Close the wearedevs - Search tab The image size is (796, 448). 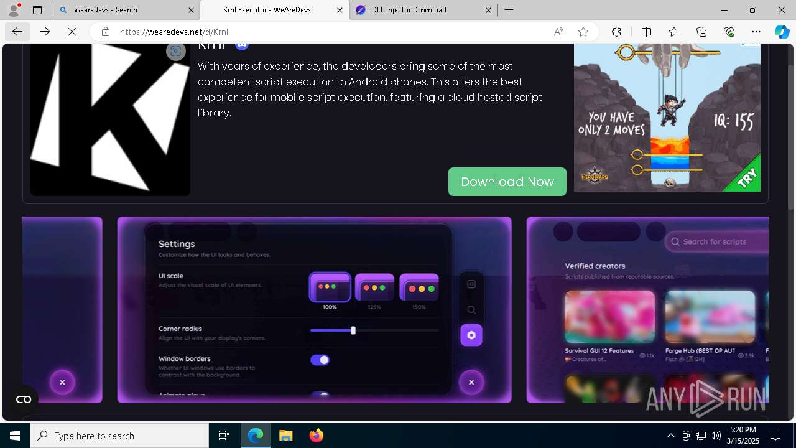click(x=190, y=10)
